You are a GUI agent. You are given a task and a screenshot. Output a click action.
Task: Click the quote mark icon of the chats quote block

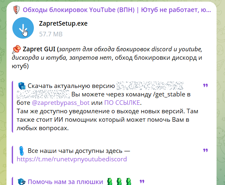pyautogui.click(x=205, y=150)
